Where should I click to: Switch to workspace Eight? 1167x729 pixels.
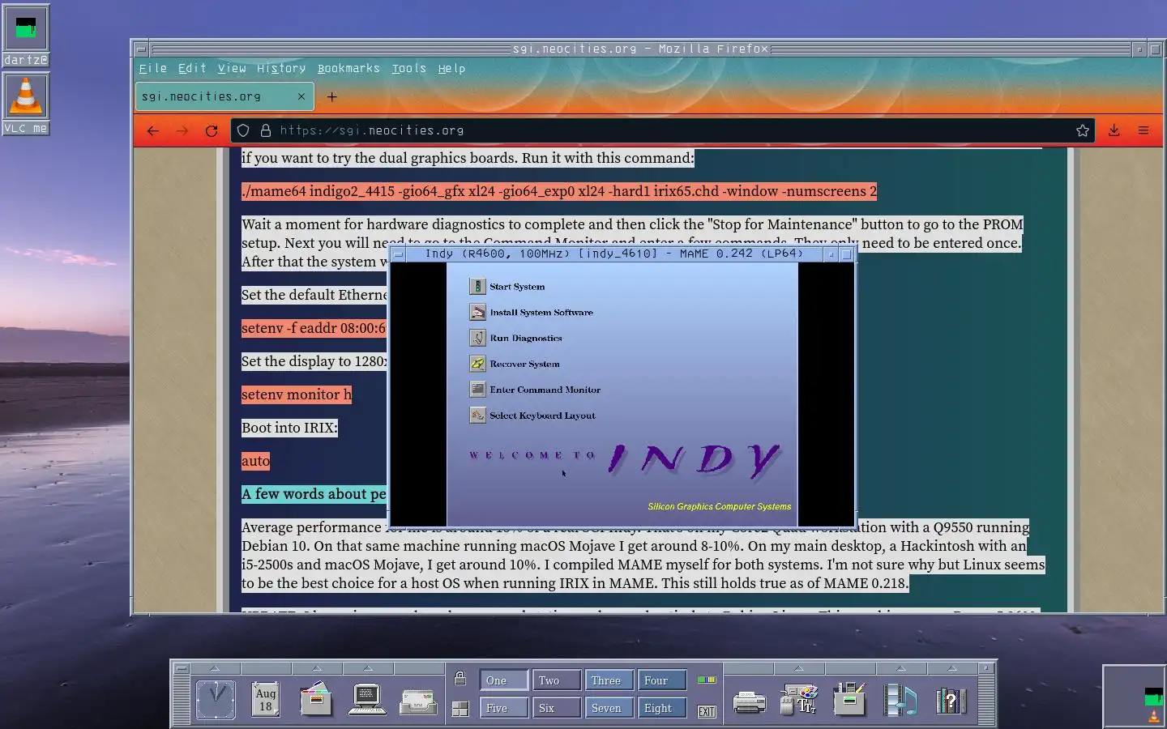click(662, 708)
